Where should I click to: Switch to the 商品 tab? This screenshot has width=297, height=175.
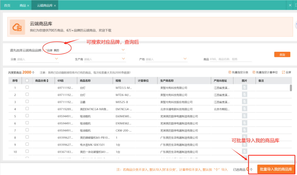pos(23,5)
